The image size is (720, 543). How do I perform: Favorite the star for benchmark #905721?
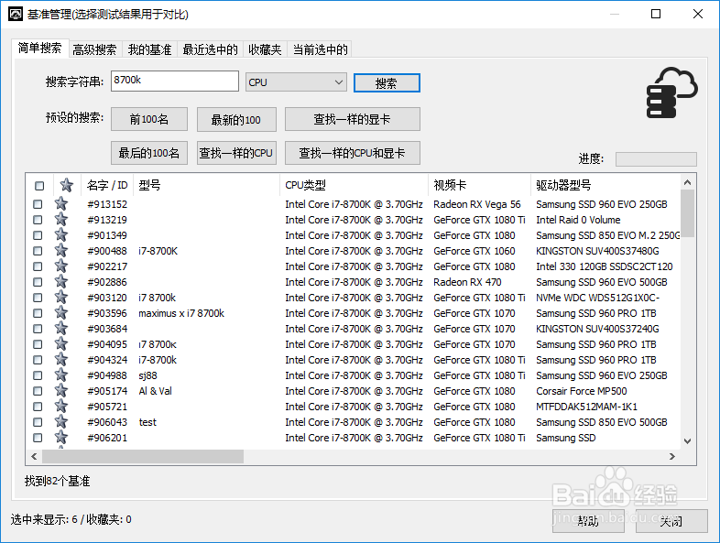point(61,407)
